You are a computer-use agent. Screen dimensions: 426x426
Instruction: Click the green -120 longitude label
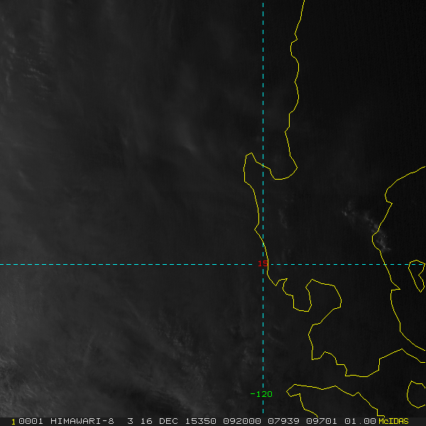point(261,394)
